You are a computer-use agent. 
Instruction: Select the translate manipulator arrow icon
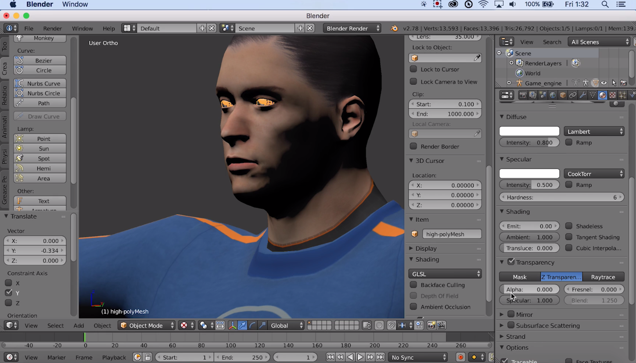pyautogui.click(x=242, y=325)
